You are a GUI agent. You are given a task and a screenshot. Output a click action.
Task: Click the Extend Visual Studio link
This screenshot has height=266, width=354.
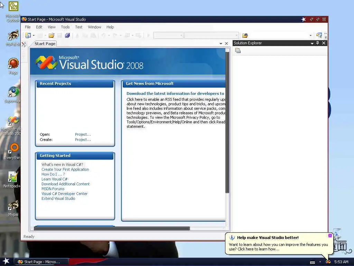point(58,198)
